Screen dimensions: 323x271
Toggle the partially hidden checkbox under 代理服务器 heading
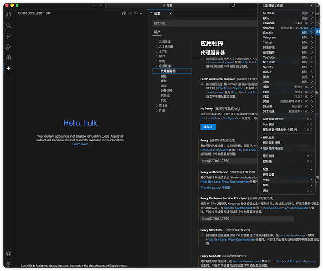click(x=202, y=59)
